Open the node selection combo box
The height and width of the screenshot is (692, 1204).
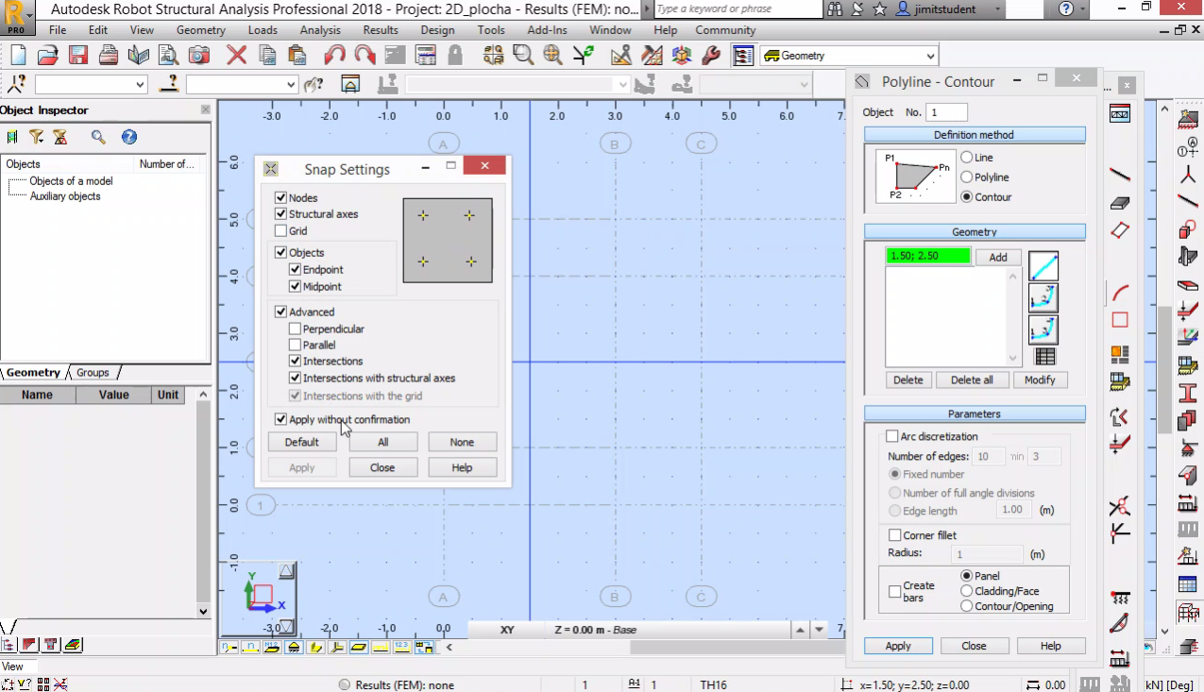(141, 84)
